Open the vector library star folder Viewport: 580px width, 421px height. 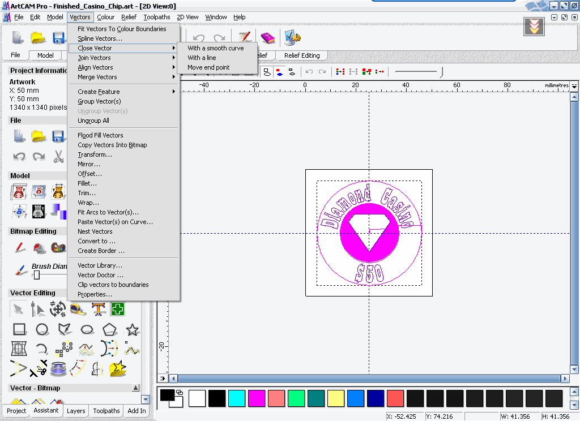(x=118, y=368)
